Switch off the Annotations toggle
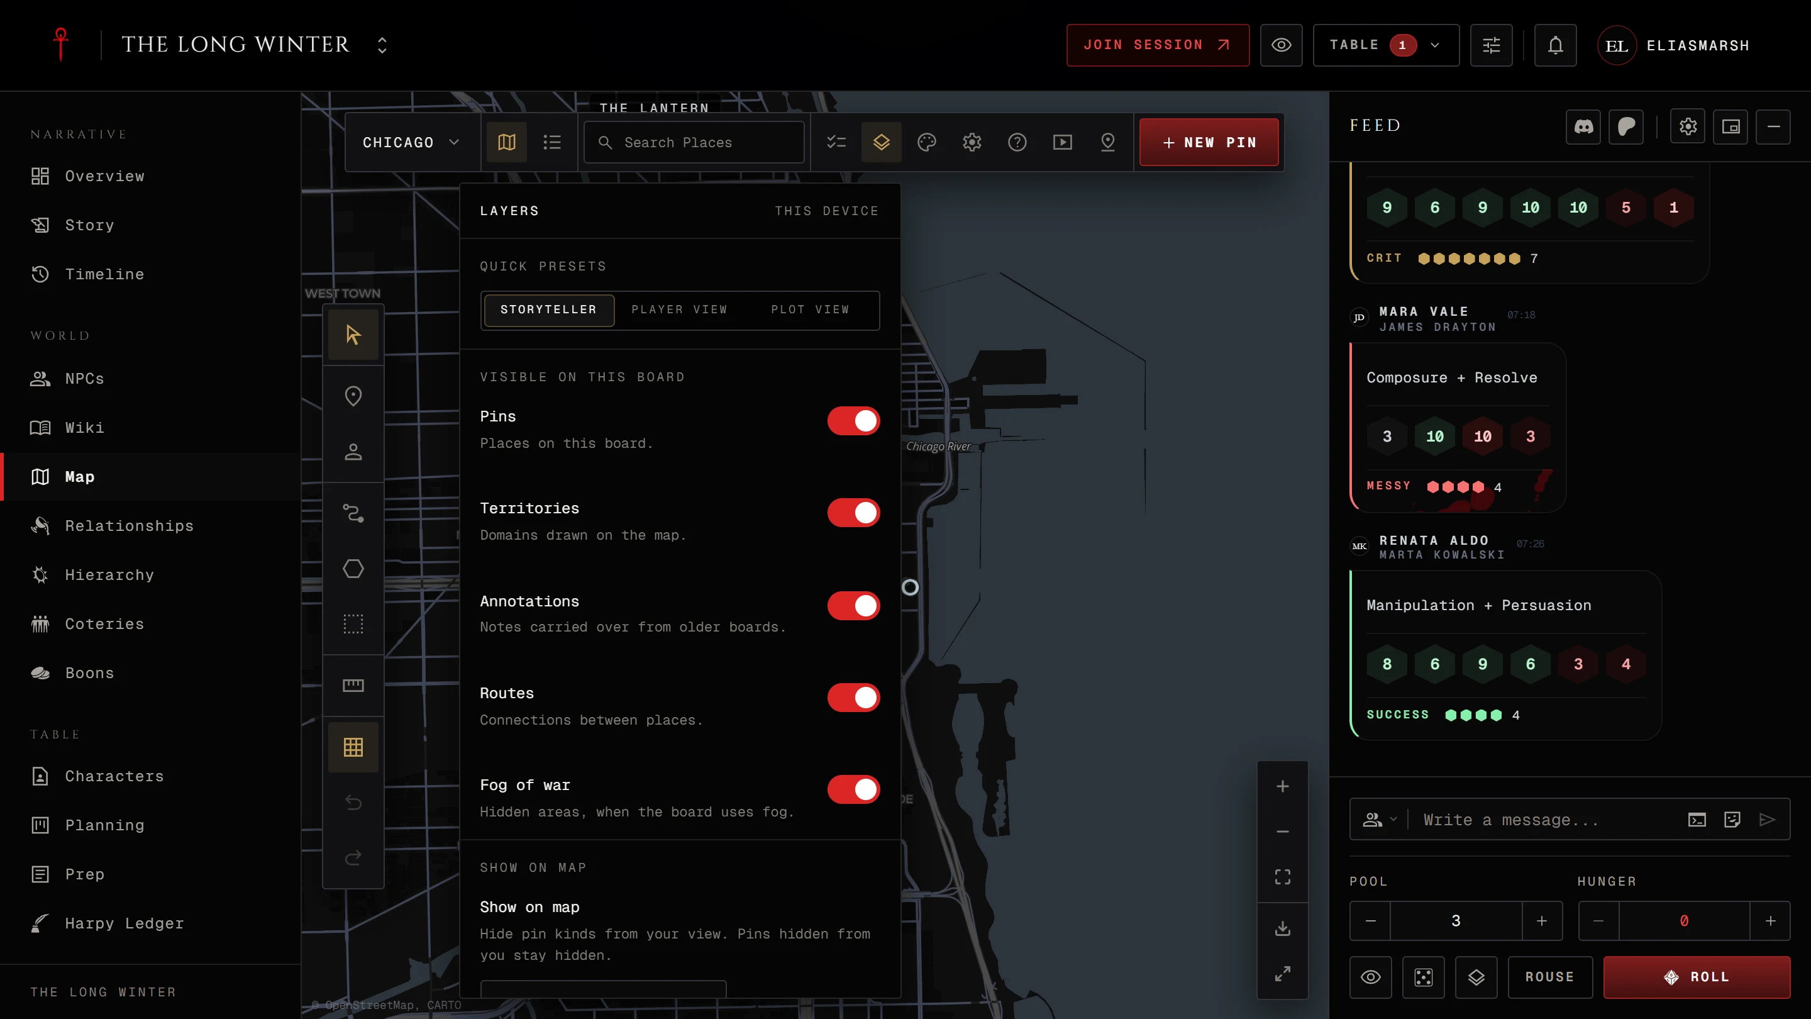 853,606
